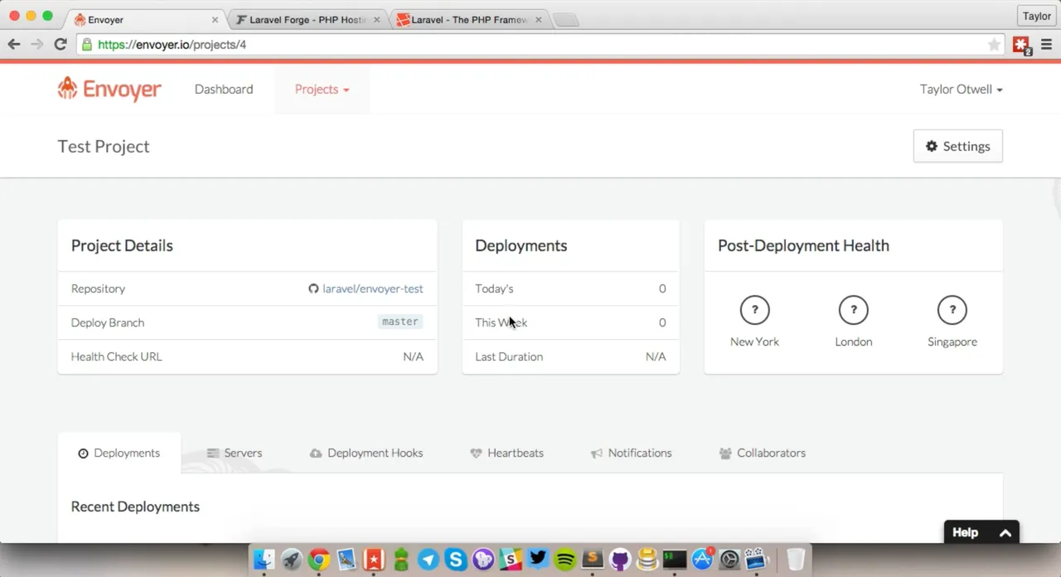
Task: Open Sublime Text from the dock
Action: point(592,560)
